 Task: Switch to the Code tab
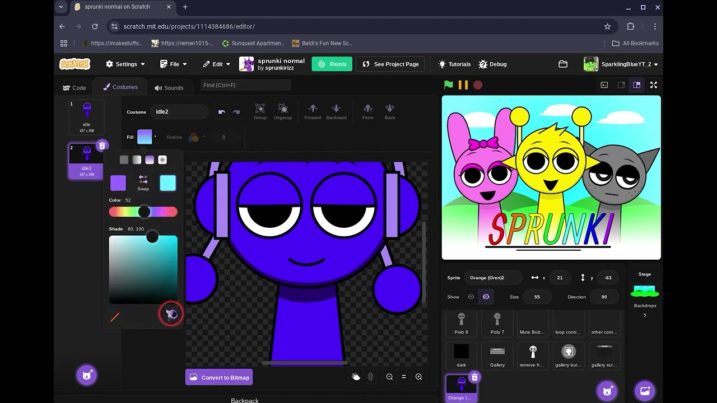coord(75,88)
